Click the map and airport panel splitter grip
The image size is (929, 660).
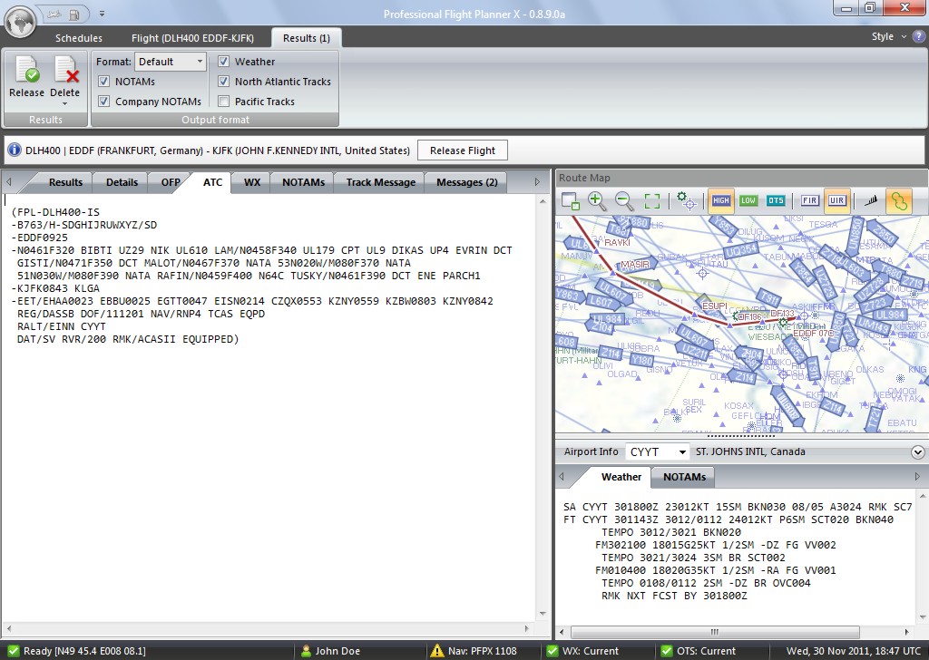click(x=741, y=436)
